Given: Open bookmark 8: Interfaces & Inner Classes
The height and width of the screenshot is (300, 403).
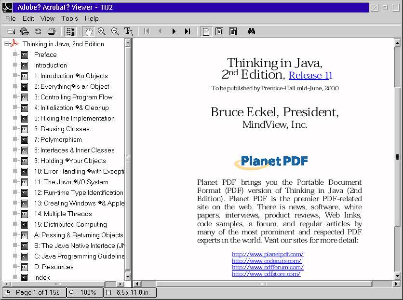Looking at the screenshot, I should point(74,150).
